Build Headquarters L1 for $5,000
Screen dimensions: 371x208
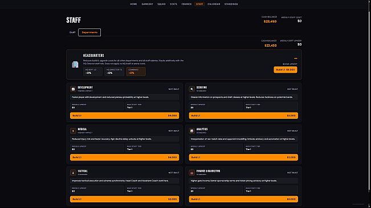coord(286,70)
